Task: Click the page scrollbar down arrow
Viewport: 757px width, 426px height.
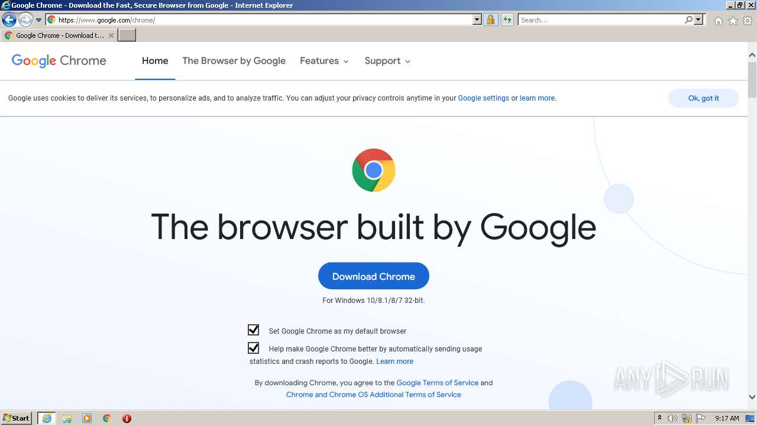Action: (x=752, y=397)
